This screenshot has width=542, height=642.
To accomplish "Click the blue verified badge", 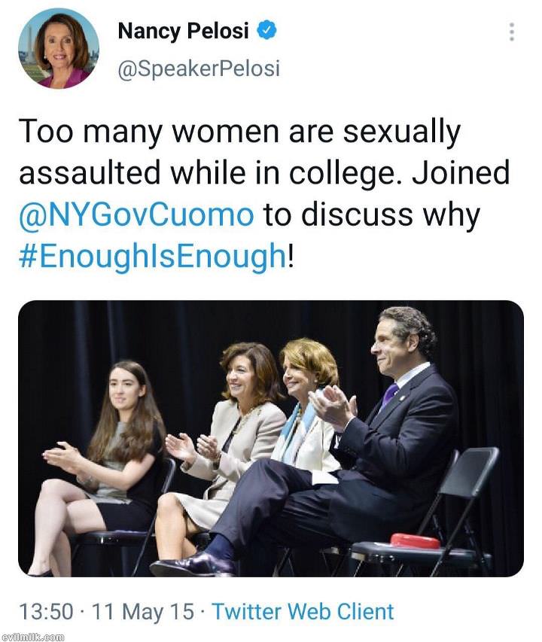I will pos(267,30).
